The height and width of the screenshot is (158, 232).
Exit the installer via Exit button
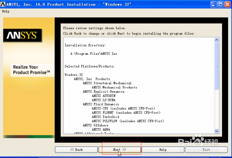(x=206, y=149)
